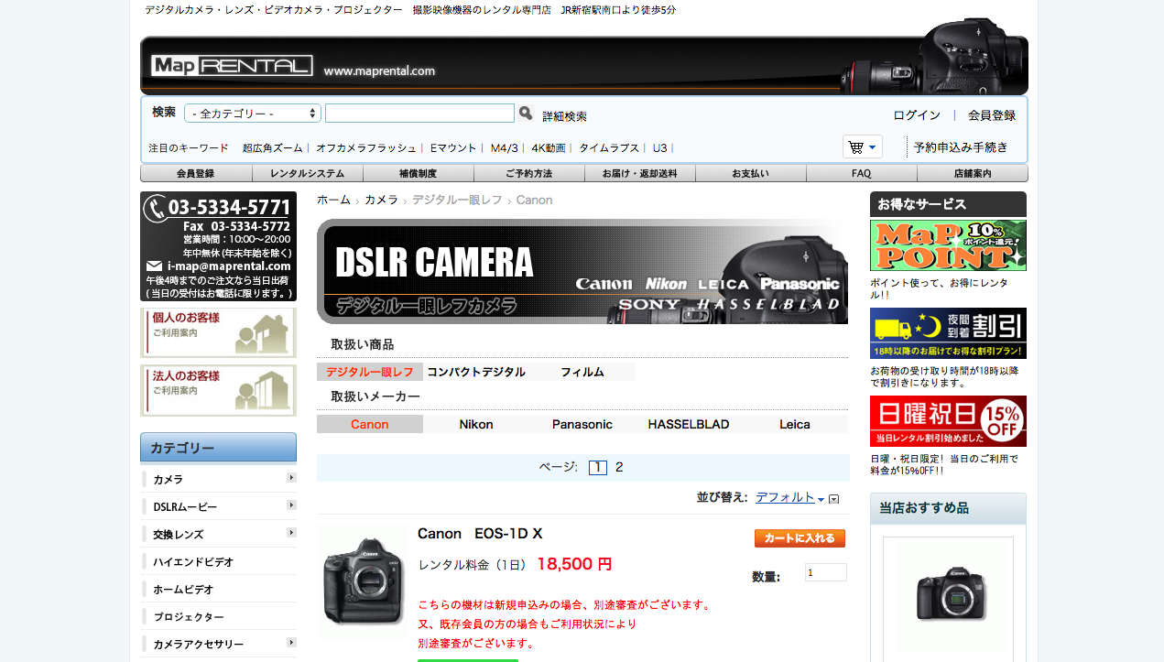Open the デフォルト sort order dropdown
Screen dimensions: 1164x662
click(789, 497)
